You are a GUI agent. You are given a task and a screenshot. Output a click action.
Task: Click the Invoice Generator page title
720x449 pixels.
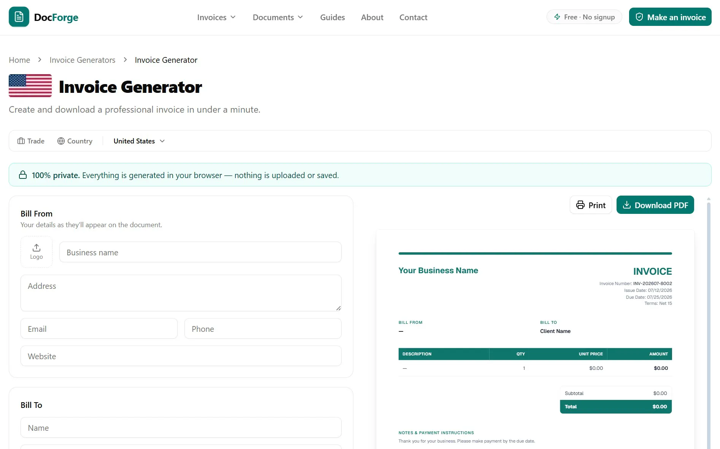pos(130,87)
